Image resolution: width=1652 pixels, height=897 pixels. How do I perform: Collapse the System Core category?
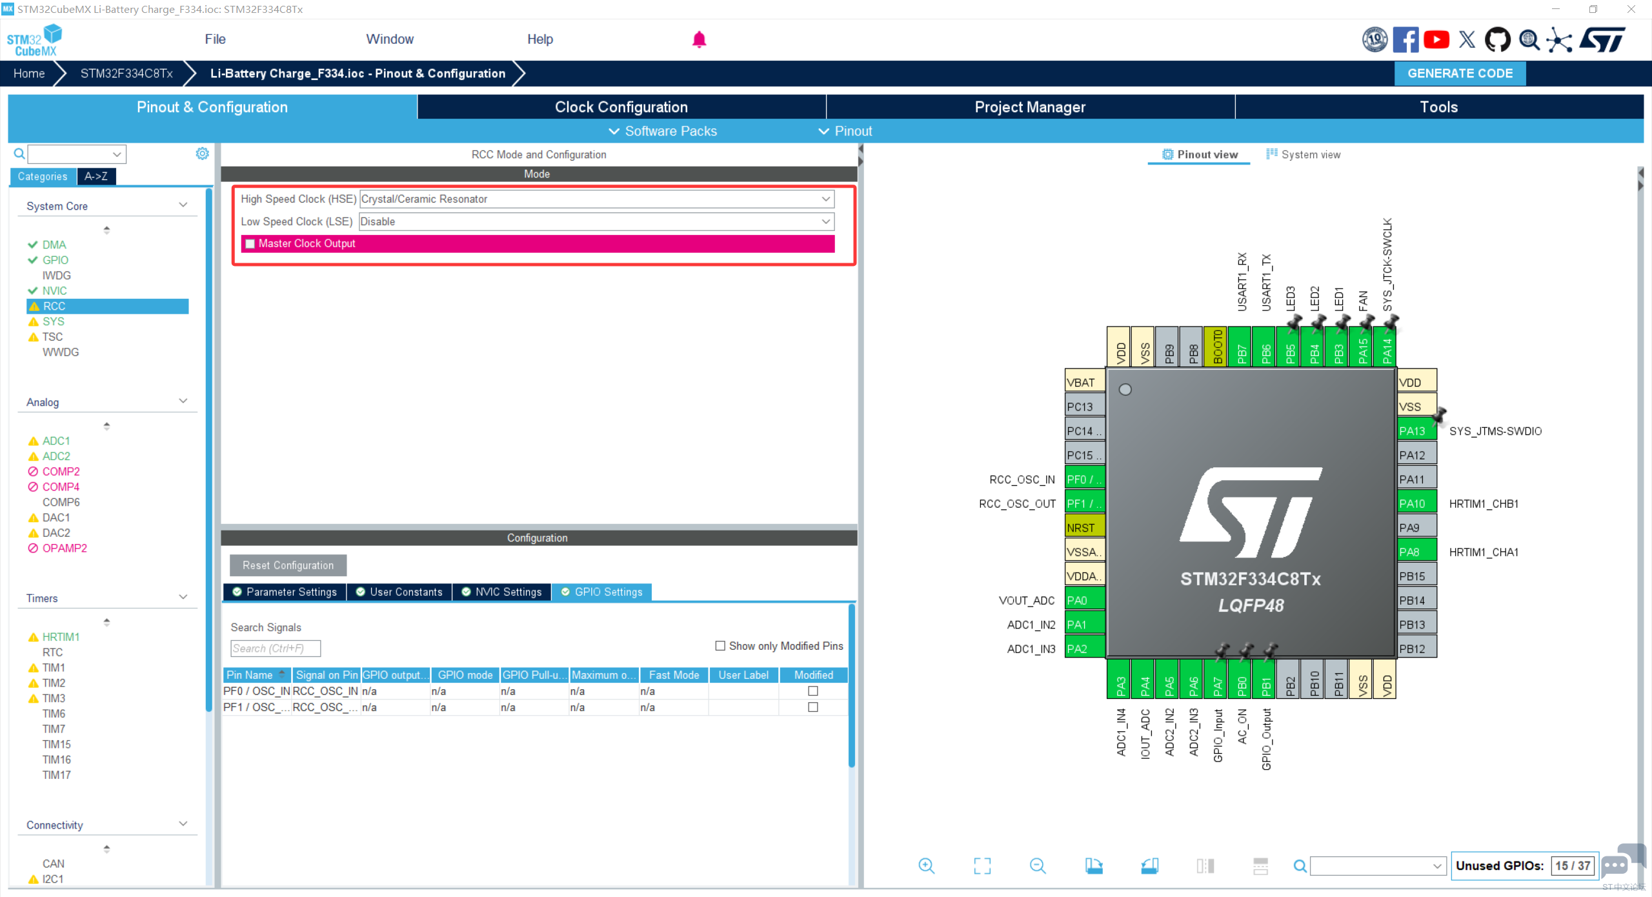(183, 205)
